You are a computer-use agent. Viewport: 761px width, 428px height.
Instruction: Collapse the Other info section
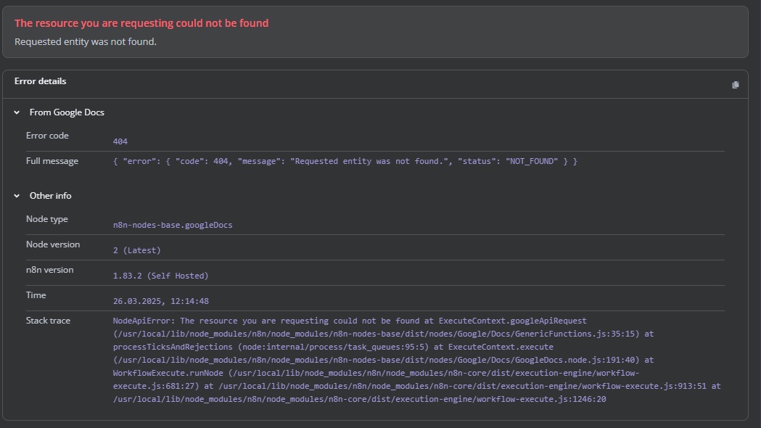(17, 196)
